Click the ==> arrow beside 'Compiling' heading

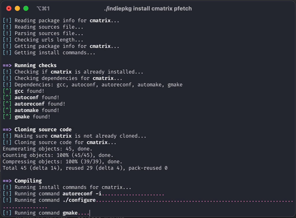coord(7,181)
